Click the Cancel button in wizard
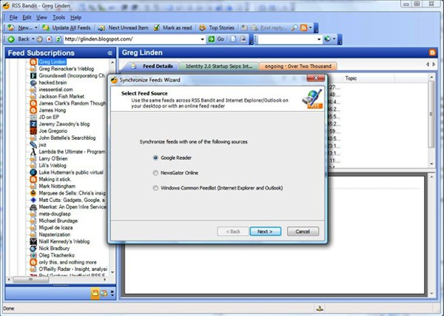 (303, 231)
